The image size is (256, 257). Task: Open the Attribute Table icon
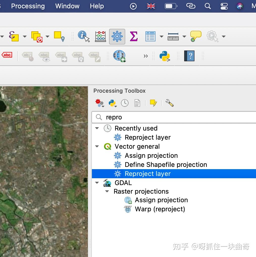tap(150, 36)
